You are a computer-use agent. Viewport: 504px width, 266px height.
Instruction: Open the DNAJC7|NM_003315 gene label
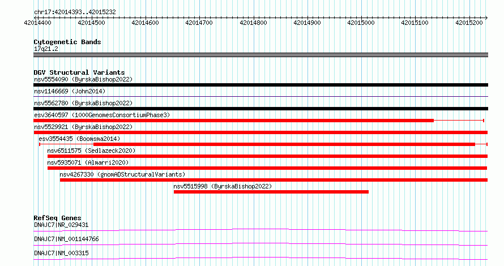click(61, 253)
